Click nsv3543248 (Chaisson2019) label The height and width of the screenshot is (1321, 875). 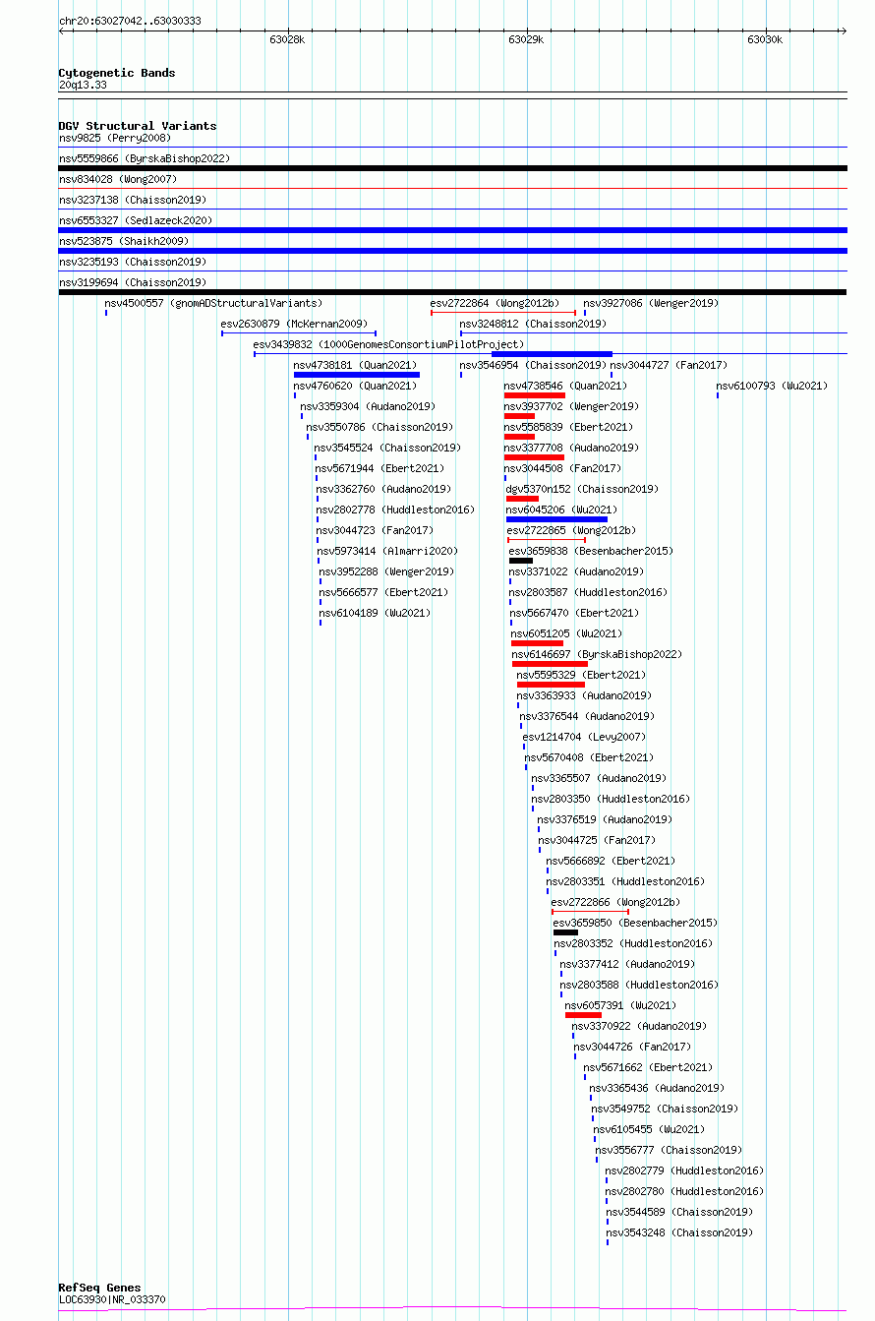pos(679,1232)
